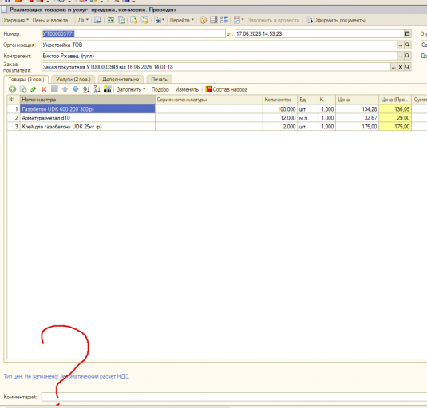
Task: Click Состав набора button
Action: (x=227, y=89)
